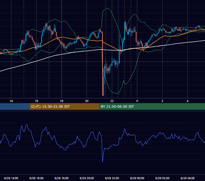Viewport: 205px width, 181px height.
Task: Click time axis label 2
Action: [x=162, y=101]
